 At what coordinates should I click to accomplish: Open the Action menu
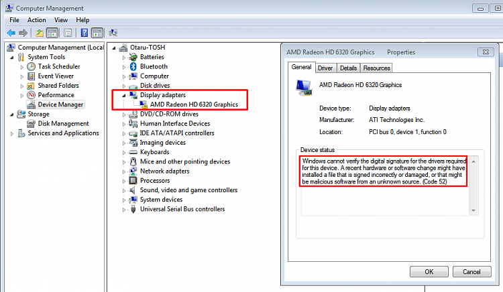pyautogui.click(x=37, y=20)
